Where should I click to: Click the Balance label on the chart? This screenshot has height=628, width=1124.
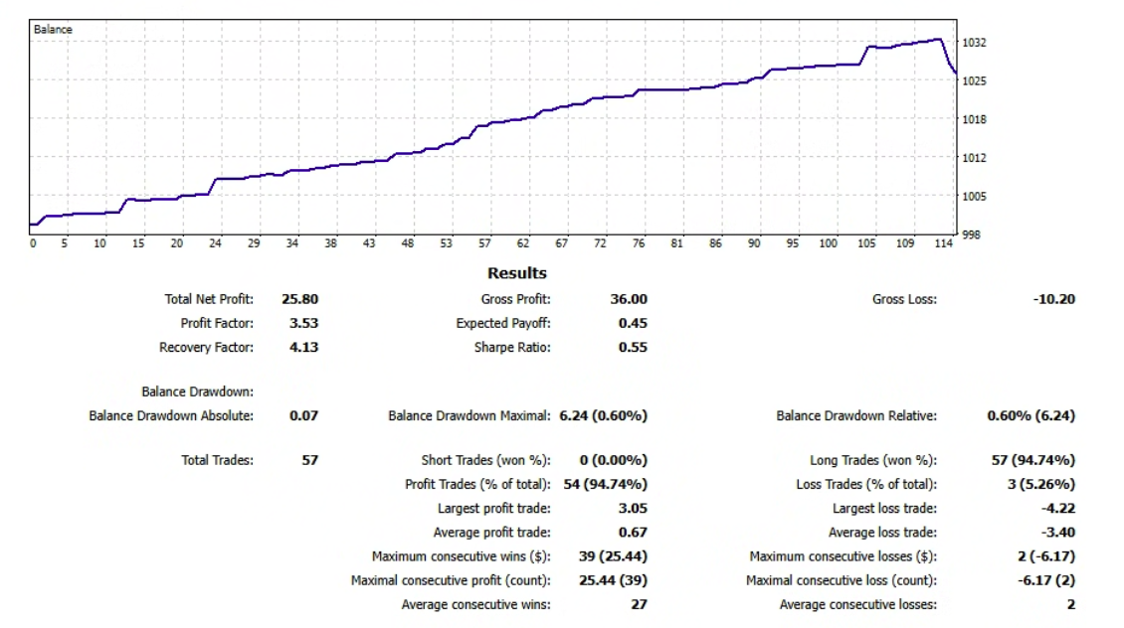(x=53, y=30)
